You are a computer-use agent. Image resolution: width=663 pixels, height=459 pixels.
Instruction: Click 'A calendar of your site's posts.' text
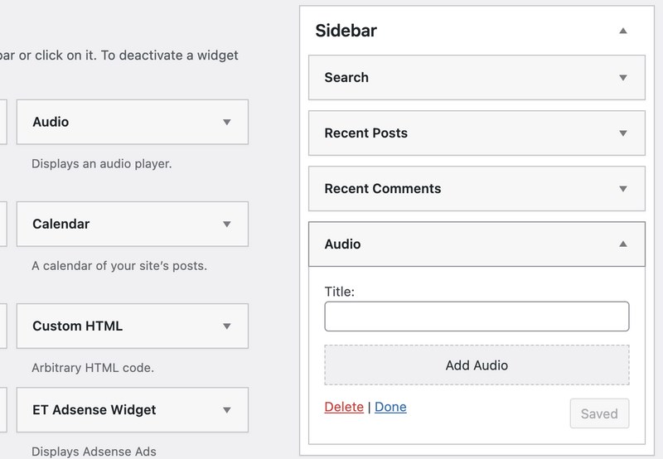[x=119, y=266]
